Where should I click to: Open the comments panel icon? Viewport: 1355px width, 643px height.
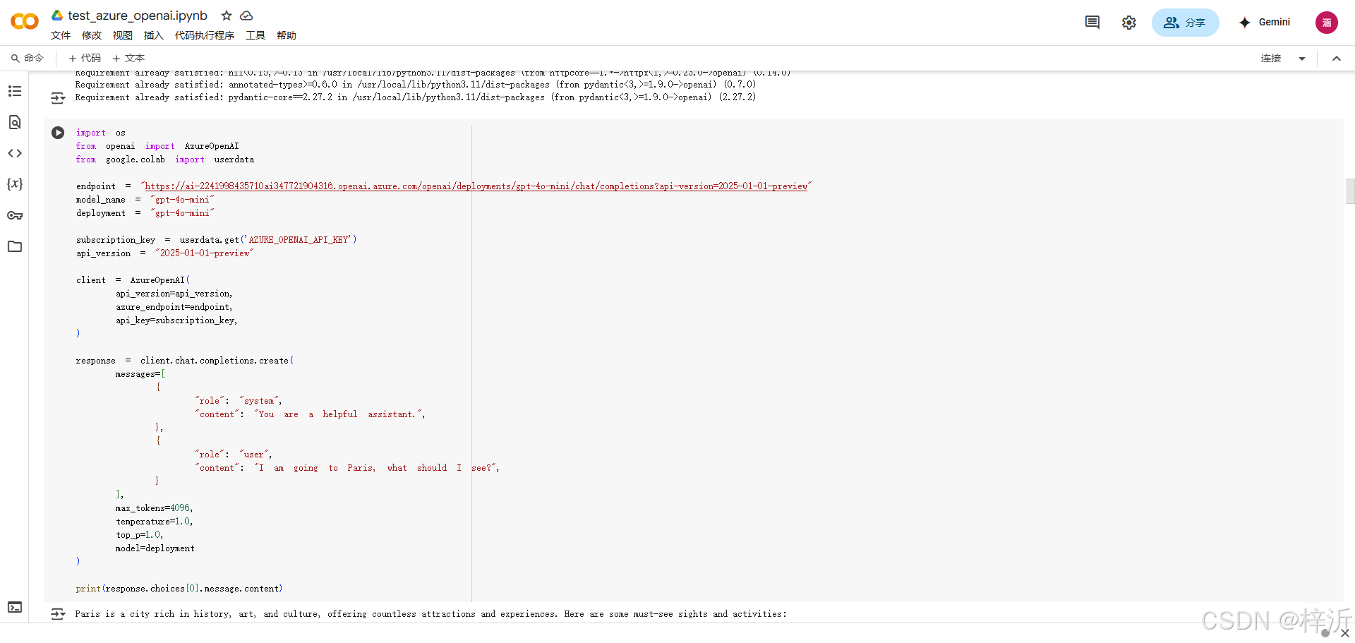pos(1092,23)
